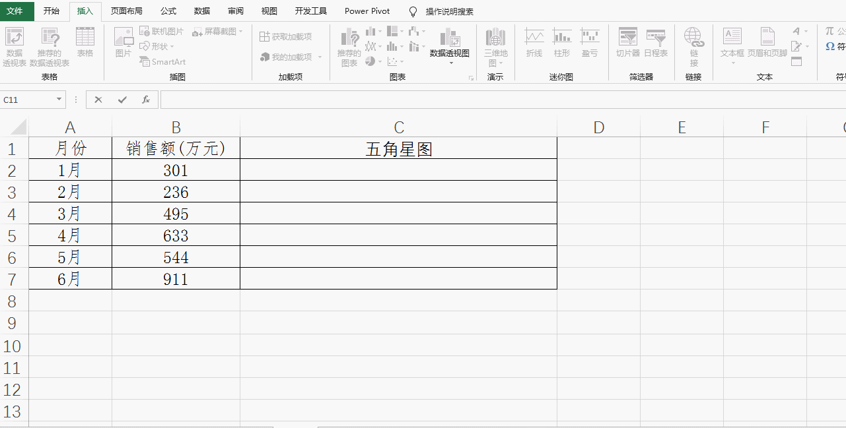Switch to the 开始 ribbon tab
The image size is (846, 428).
pos(52,11)
